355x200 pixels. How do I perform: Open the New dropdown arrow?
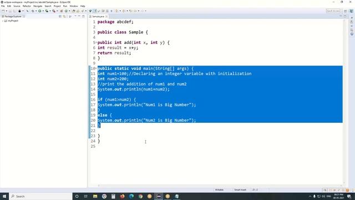click(6, 11)
